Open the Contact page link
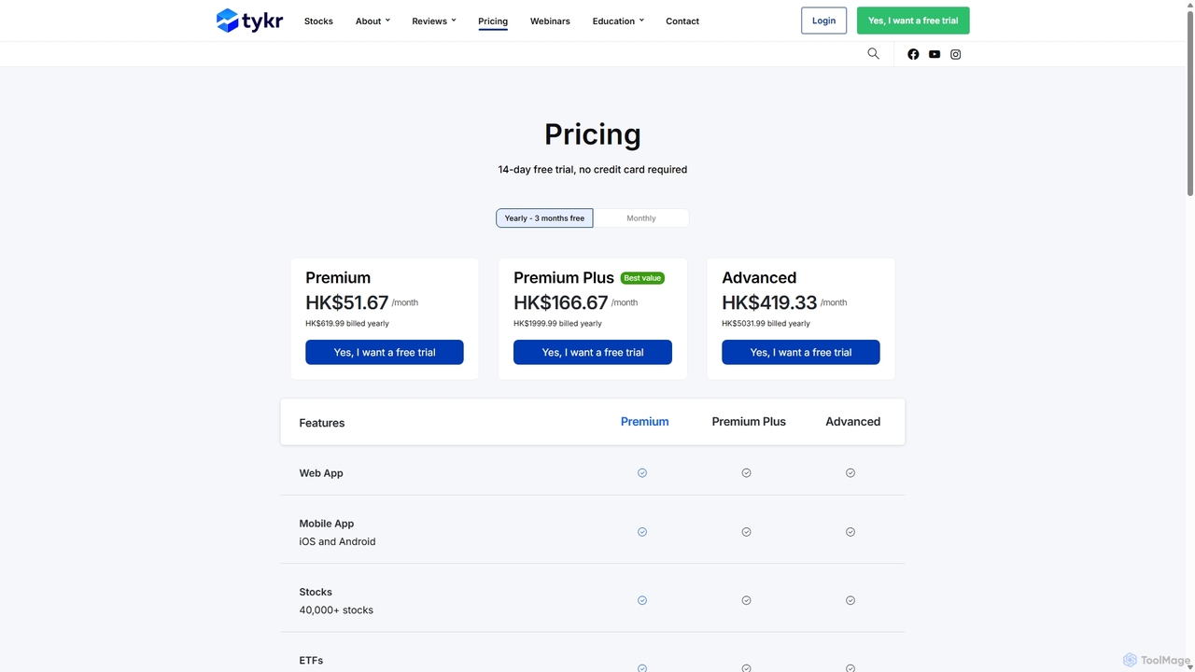 coord(682,21)
